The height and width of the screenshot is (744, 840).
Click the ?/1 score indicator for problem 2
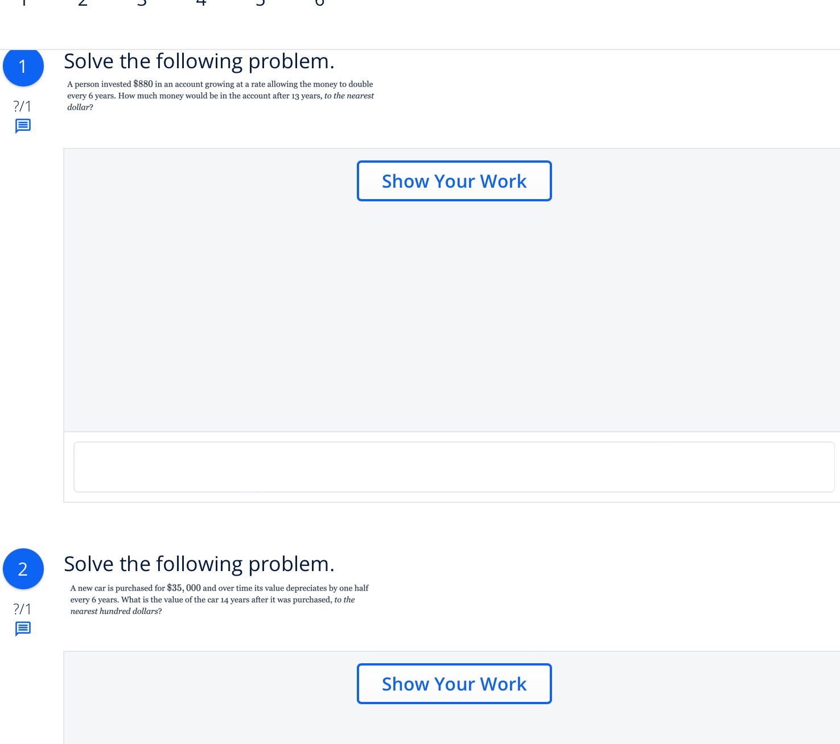pos(22,609)
